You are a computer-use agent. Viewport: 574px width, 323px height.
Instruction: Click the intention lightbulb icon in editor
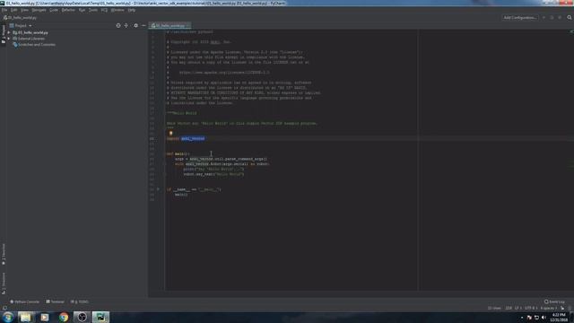[x=170, y=134]
